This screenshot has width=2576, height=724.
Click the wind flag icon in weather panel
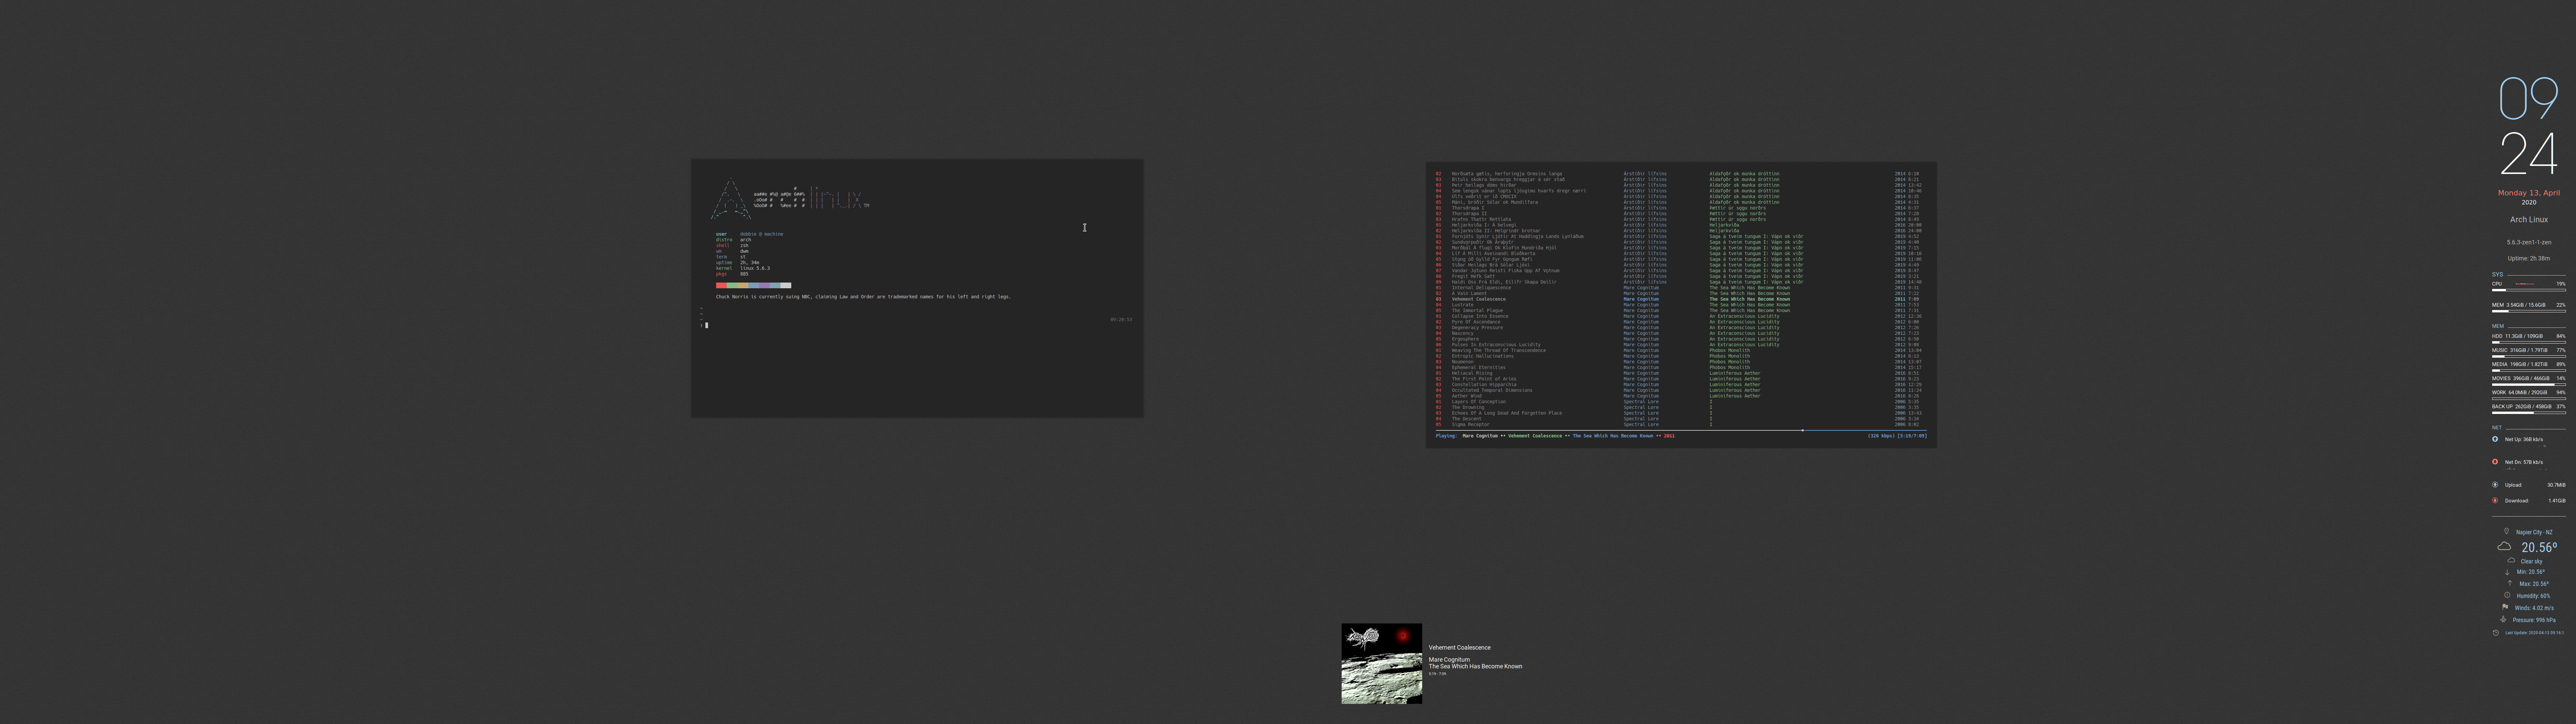click(x=2505, y=607)
